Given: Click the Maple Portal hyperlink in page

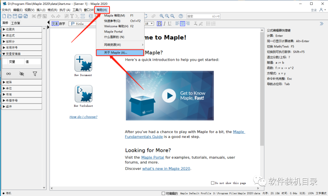Looking at the screenshot, I should click(x=153, y=157).
